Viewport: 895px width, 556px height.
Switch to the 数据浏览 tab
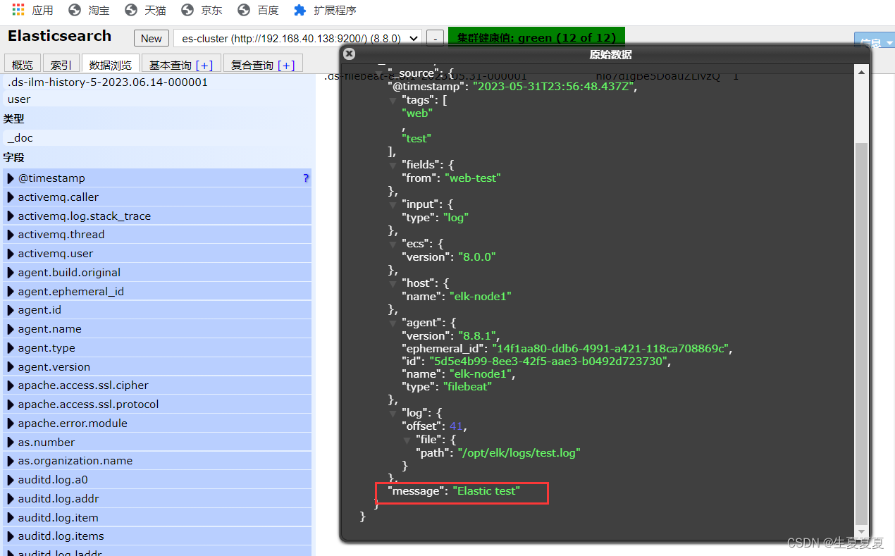pyautogui.click(x=110, y=64)
